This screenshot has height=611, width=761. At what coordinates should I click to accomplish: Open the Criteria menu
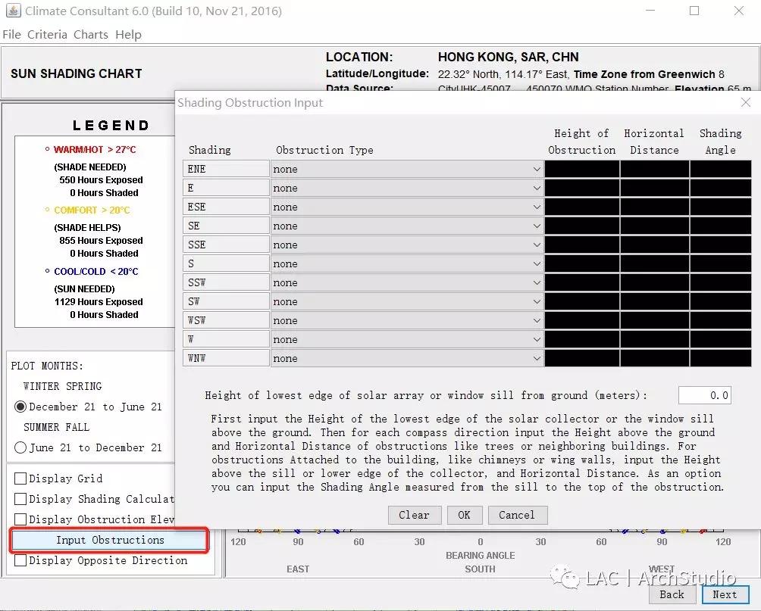47,34
